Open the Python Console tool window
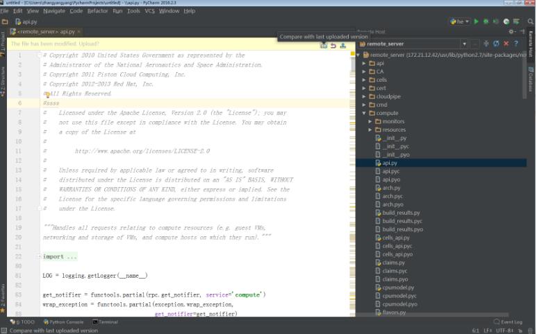This screenshot has width=537, height=334. [x=63, y=322]
